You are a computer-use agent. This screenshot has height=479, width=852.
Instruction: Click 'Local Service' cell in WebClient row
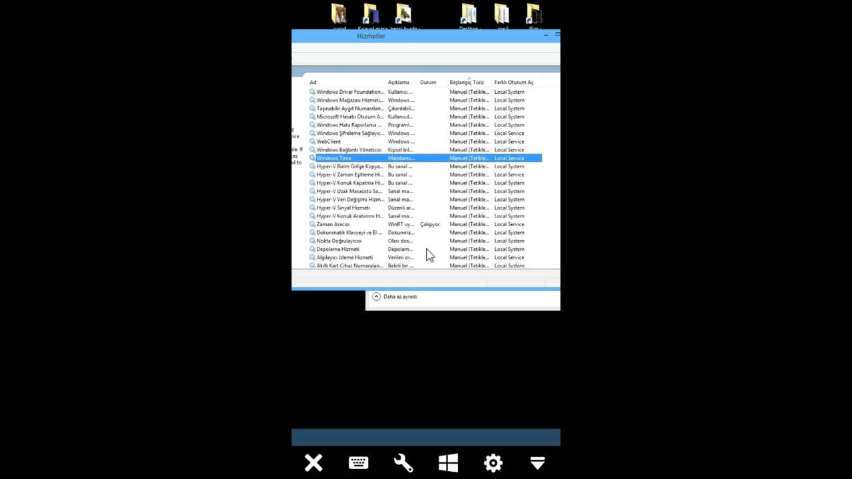click(x=509, y=141)
